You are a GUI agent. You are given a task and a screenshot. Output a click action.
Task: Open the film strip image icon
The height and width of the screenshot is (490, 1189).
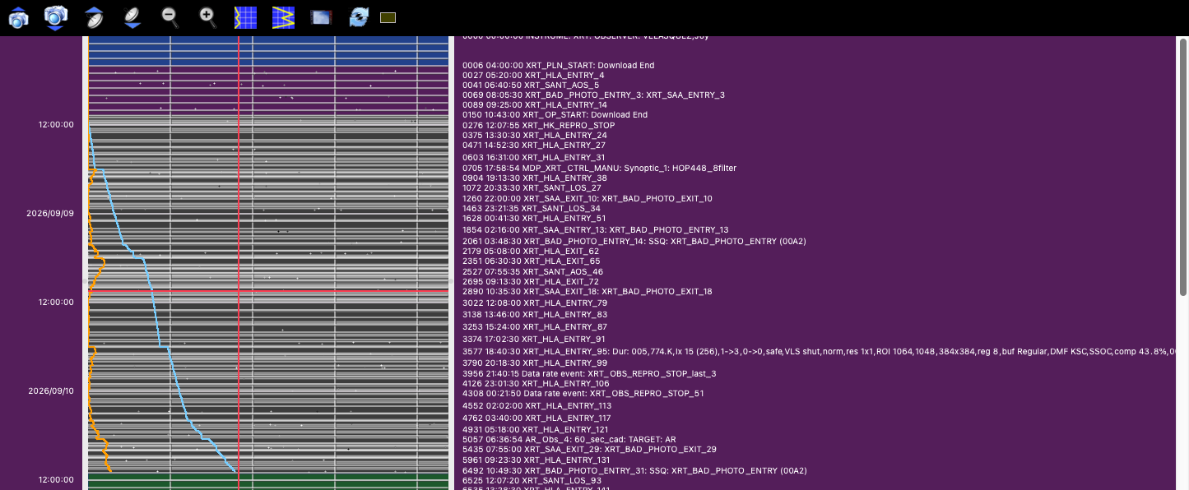click(x=321, y=17)
